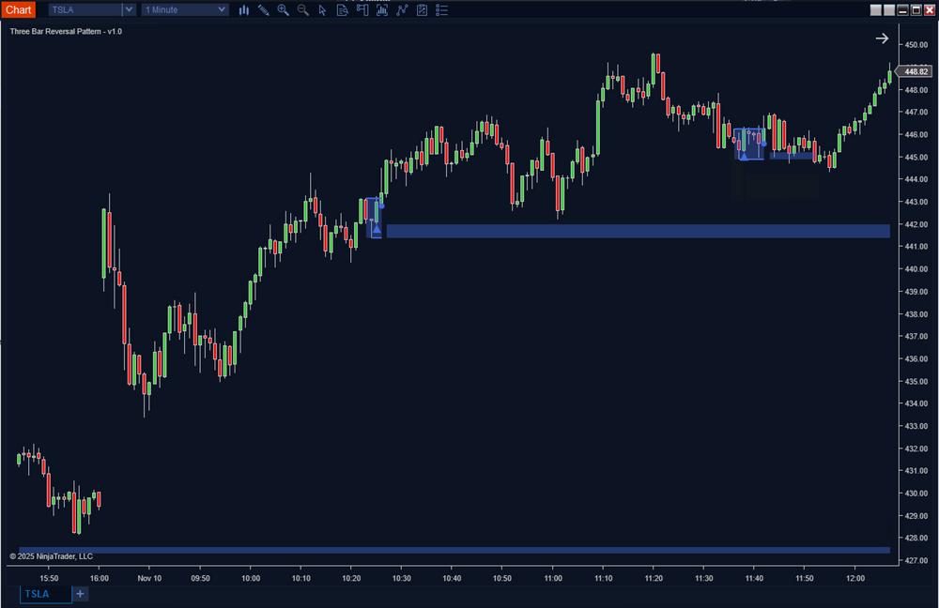Image resolution: width=939 pixels, height=608 pixels.
Task: Click the NinjaTrader LLC copyright text
Action: tap(54, 555)
